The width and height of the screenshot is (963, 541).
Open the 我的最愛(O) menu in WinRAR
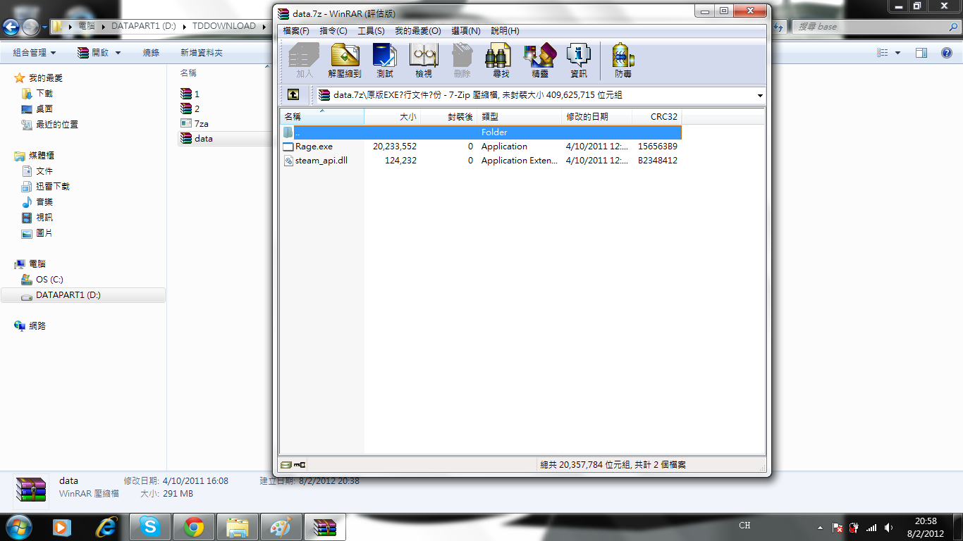tap(418, 31)
